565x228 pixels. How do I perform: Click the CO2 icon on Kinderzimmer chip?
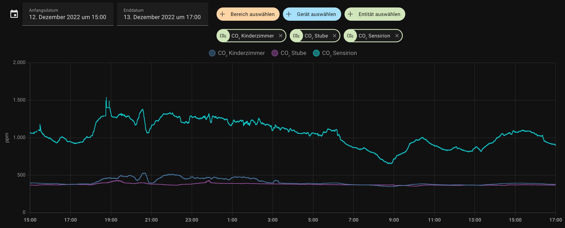(x=223, y=36)
